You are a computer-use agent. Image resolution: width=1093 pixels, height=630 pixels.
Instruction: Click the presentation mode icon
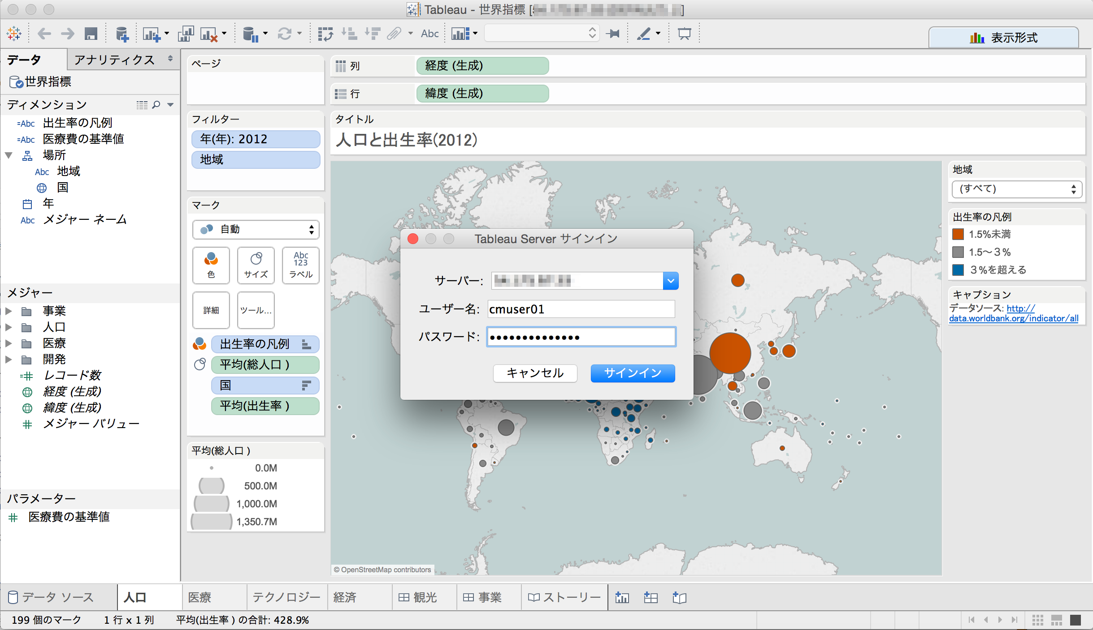tap(684, 34)
